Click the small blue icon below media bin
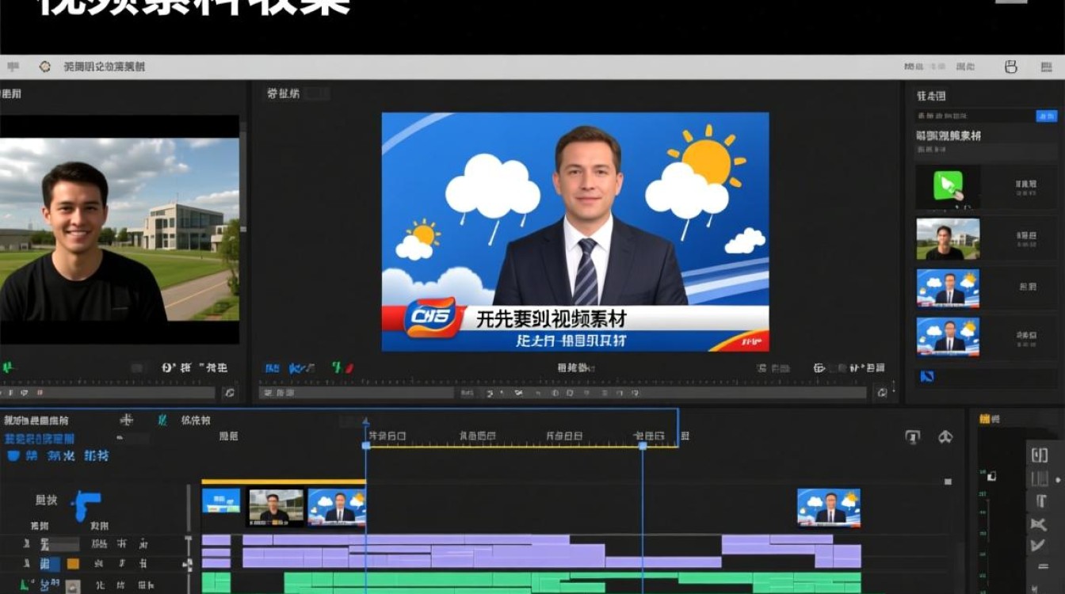 click(926, 376)
